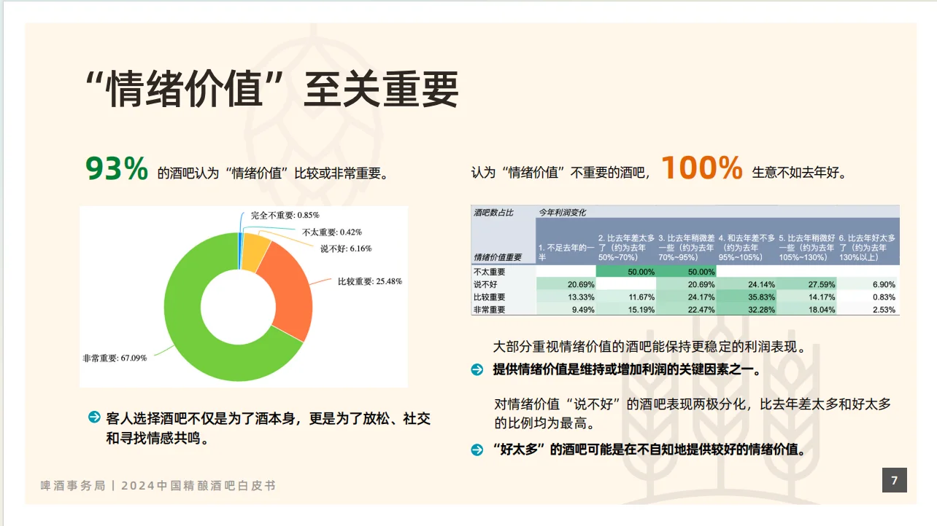
Task: Click the page number 7 badge
Action: click(x=895, y=480)
